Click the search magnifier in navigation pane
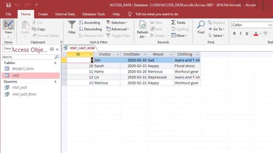 [57, 57]
